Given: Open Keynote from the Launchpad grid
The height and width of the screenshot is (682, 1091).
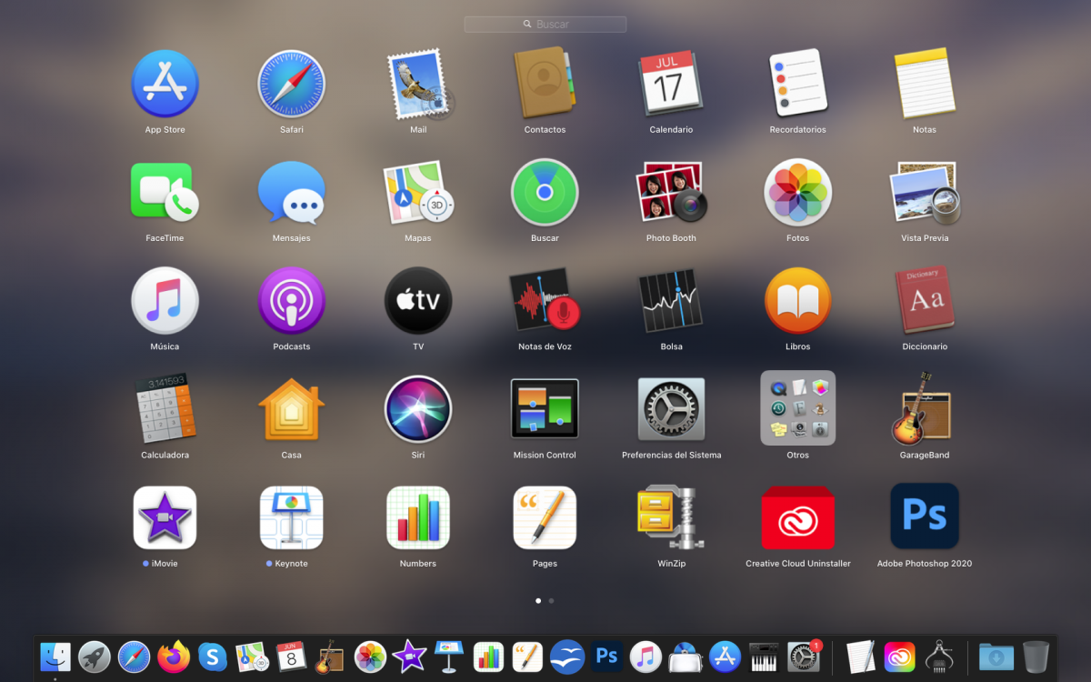Looking at the screenshot, I should [291, 517].
